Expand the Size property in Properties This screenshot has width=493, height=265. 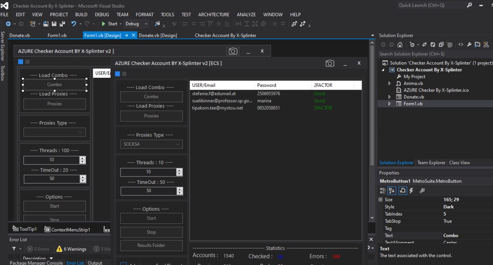[x=381, y=200]
